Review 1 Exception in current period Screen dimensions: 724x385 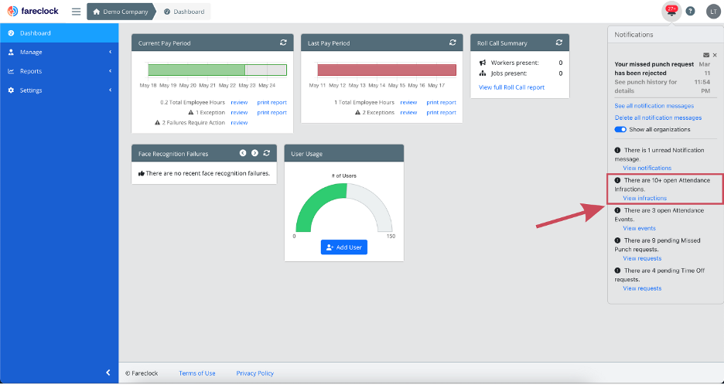tap(239, 113)
